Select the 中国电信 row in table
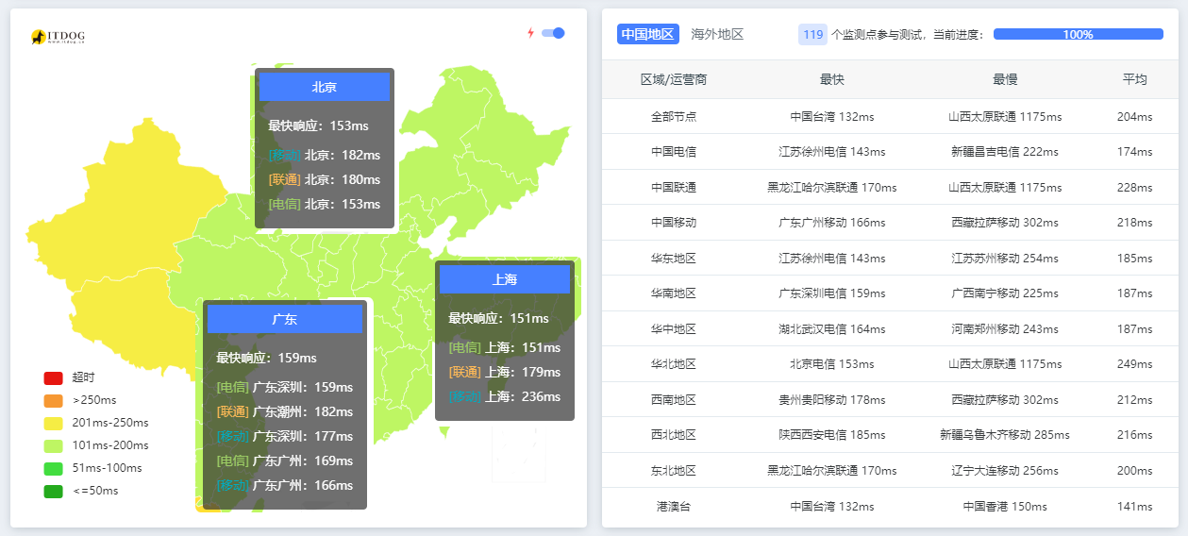 674,152
